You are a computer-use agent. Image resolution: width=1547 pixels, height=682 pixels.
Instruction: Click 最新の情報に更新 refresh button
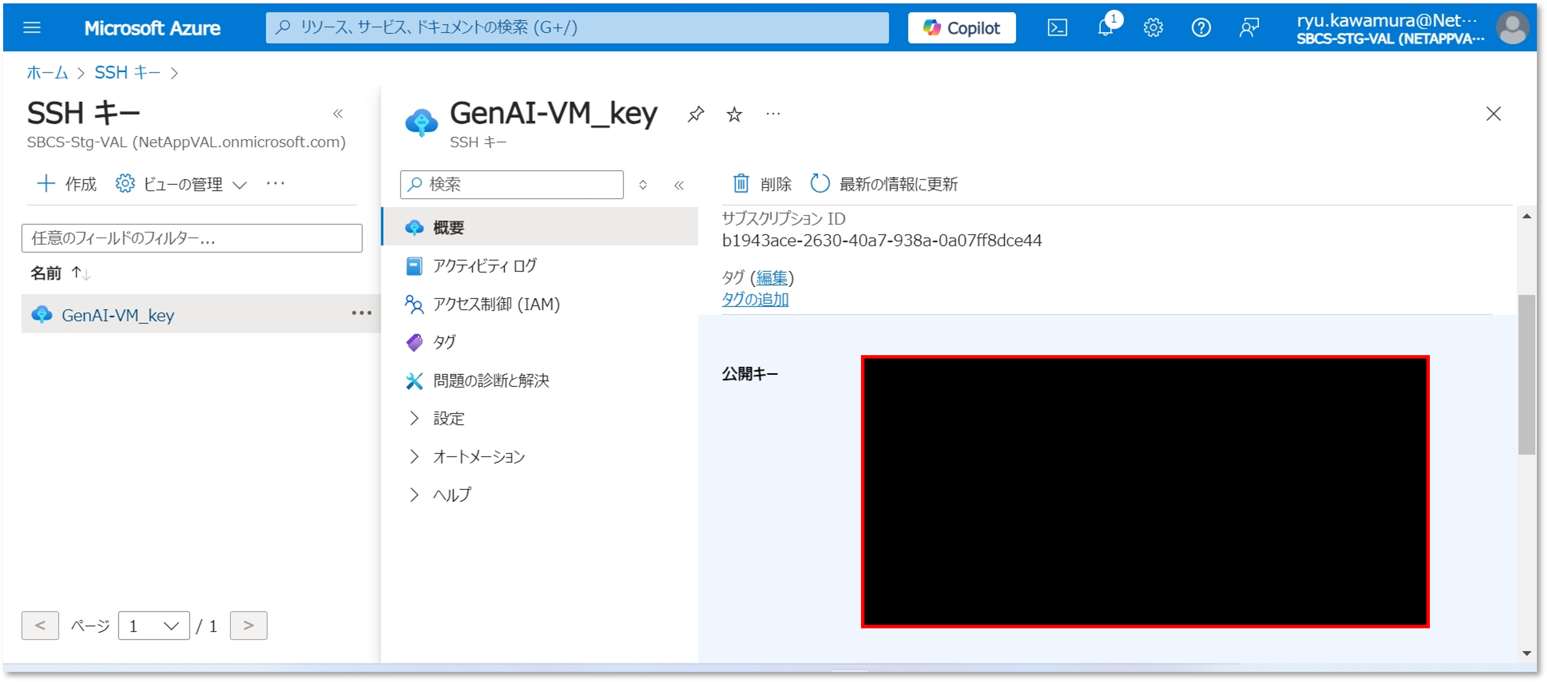tap(884, 184)
